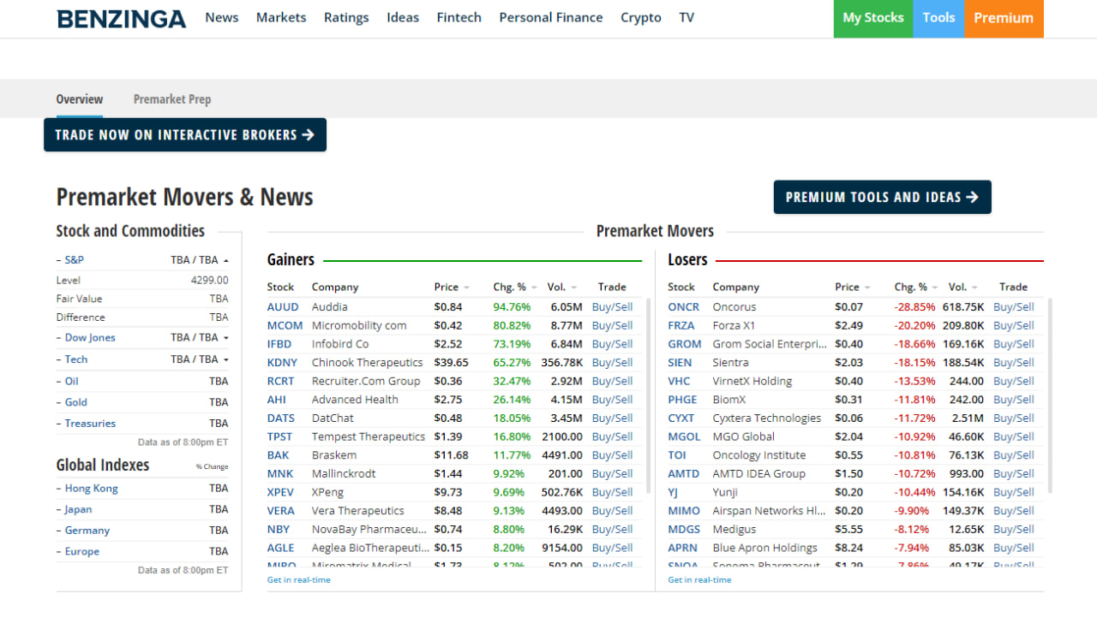This screenshot has width=1097, height=629.
Task: Open the Hong Kong index link
Action: click(x=92, y=489)
